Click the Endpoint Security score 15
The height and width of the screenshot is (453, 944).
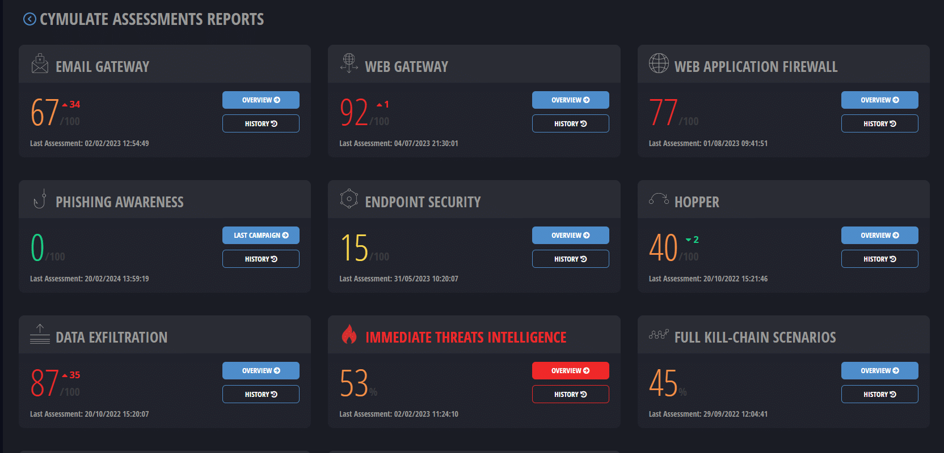(x=354, y=247)
